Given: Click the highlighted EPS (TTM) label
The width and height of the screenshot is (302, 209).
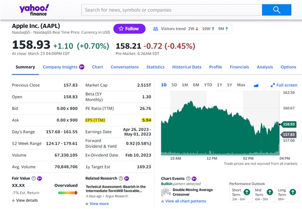Looking at the screenshot, I should 95,120.
